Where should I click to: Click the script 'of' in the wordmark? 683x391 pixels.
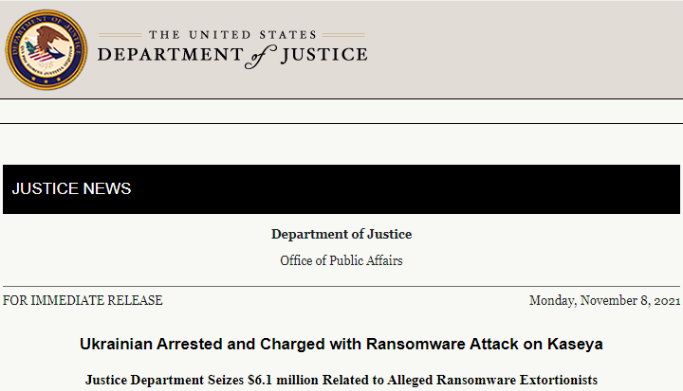(x=261, y=57)
